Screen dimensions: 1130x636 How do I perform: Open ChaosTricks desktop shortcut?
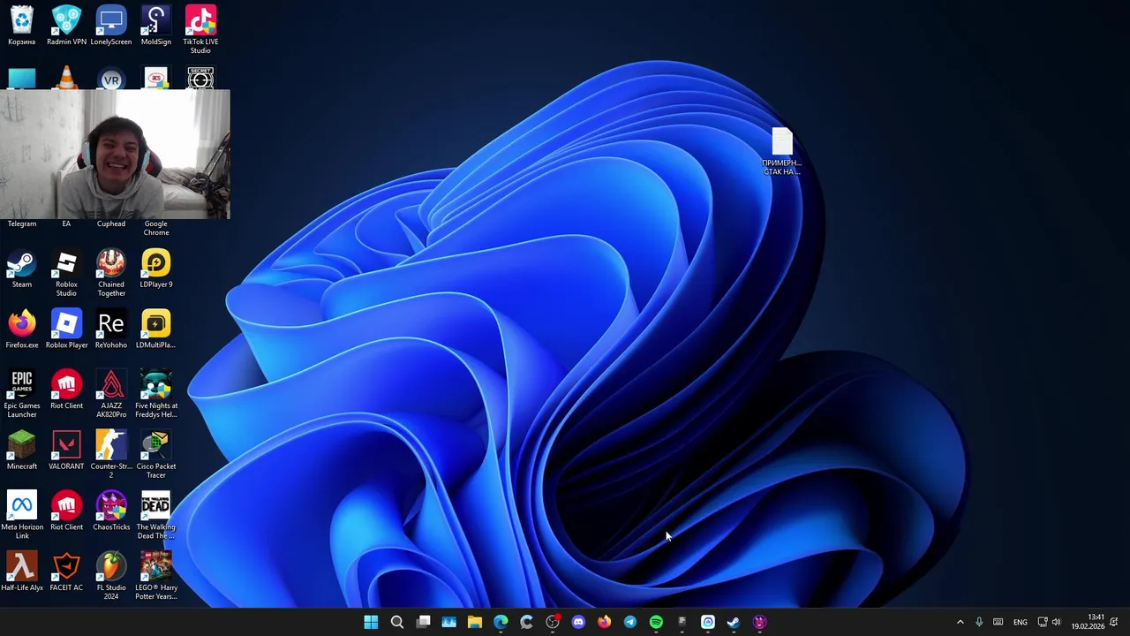click(x=111, y=511)
